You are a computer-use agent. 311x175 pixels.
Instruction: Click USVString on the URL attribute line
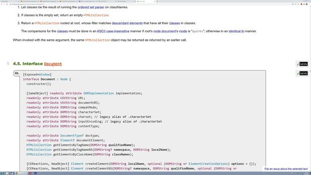click(69, 98)
